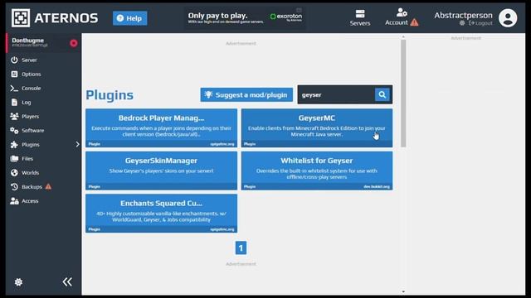The height and width of the screenshot is (298, 531).
Task: Collapse the sidebar with double chevron
Action: [67, 281]
